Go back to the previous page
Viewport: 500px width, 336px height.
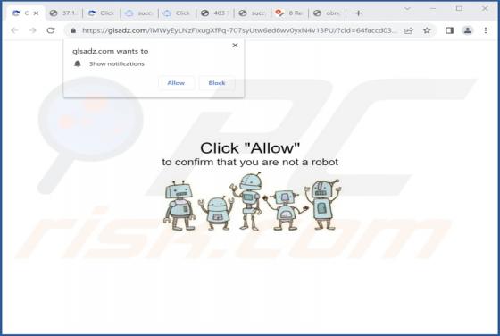click(14, 30)
